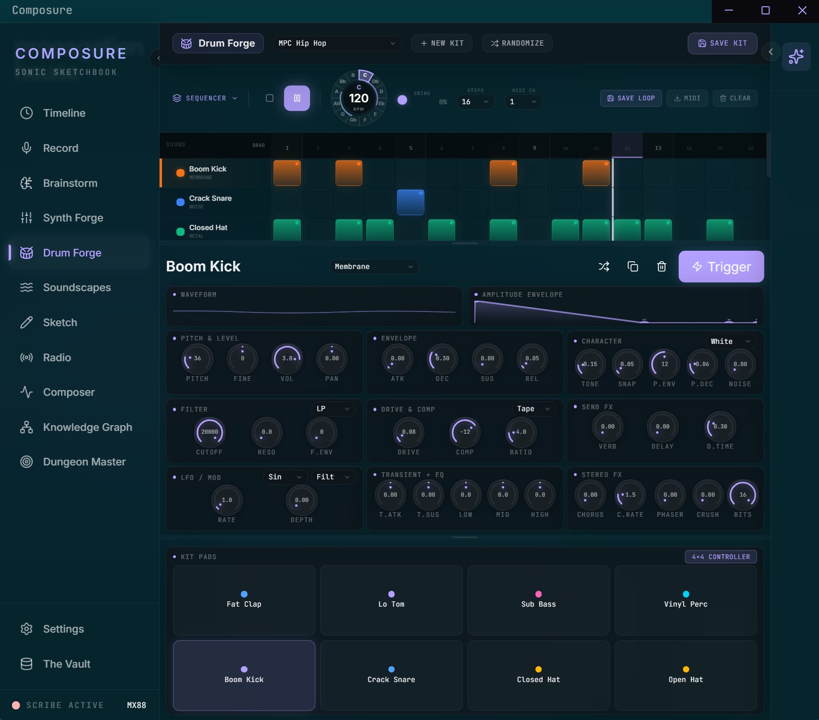Click the stop square in the sequencer

point(270,98)
